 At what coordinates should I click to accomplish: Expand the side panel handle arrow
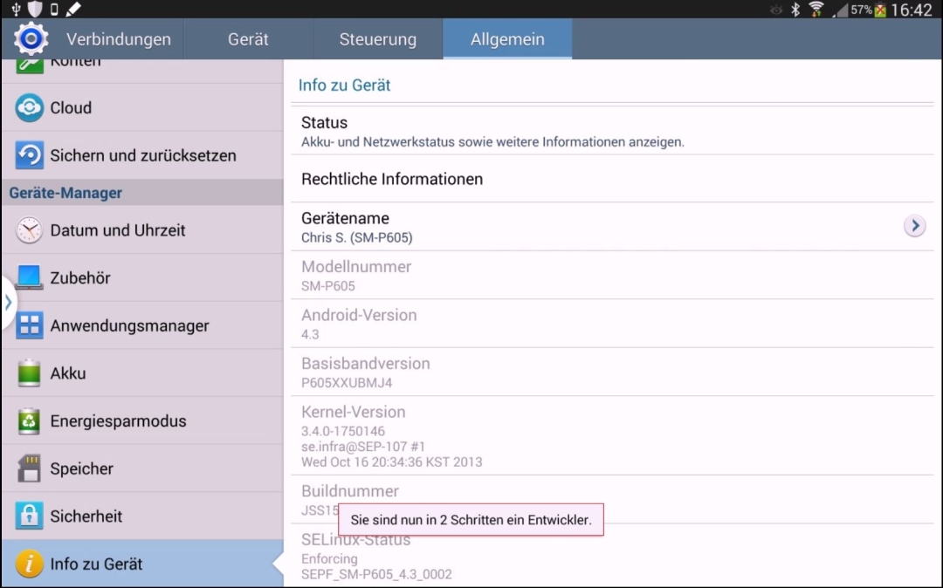point(8,302)
